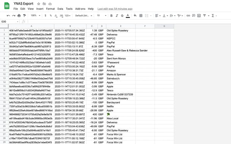
Task: Toggle strikethrough formatting
Action: point(122,16)
